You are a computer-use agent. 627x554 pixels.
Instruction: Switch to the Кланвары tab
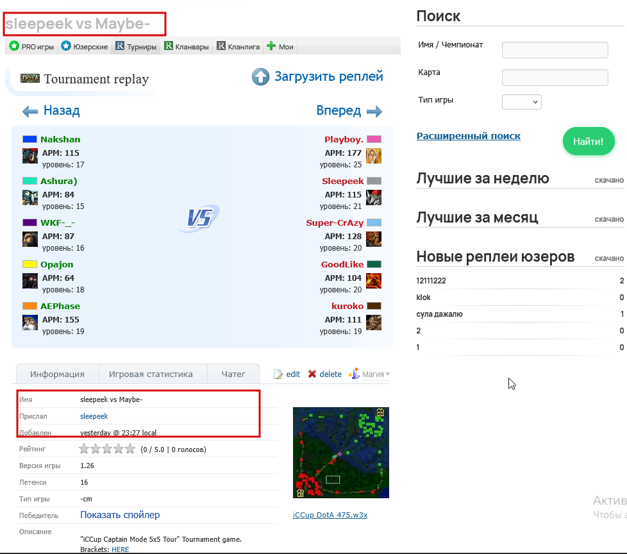click(x=187, y=46)
